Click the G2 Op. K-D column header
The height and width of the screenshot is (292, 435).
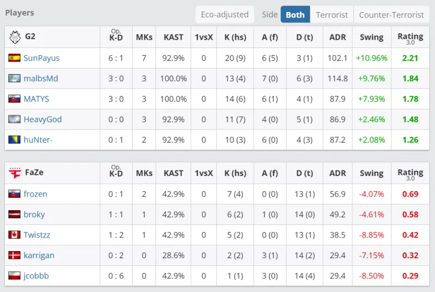point(116,37)
